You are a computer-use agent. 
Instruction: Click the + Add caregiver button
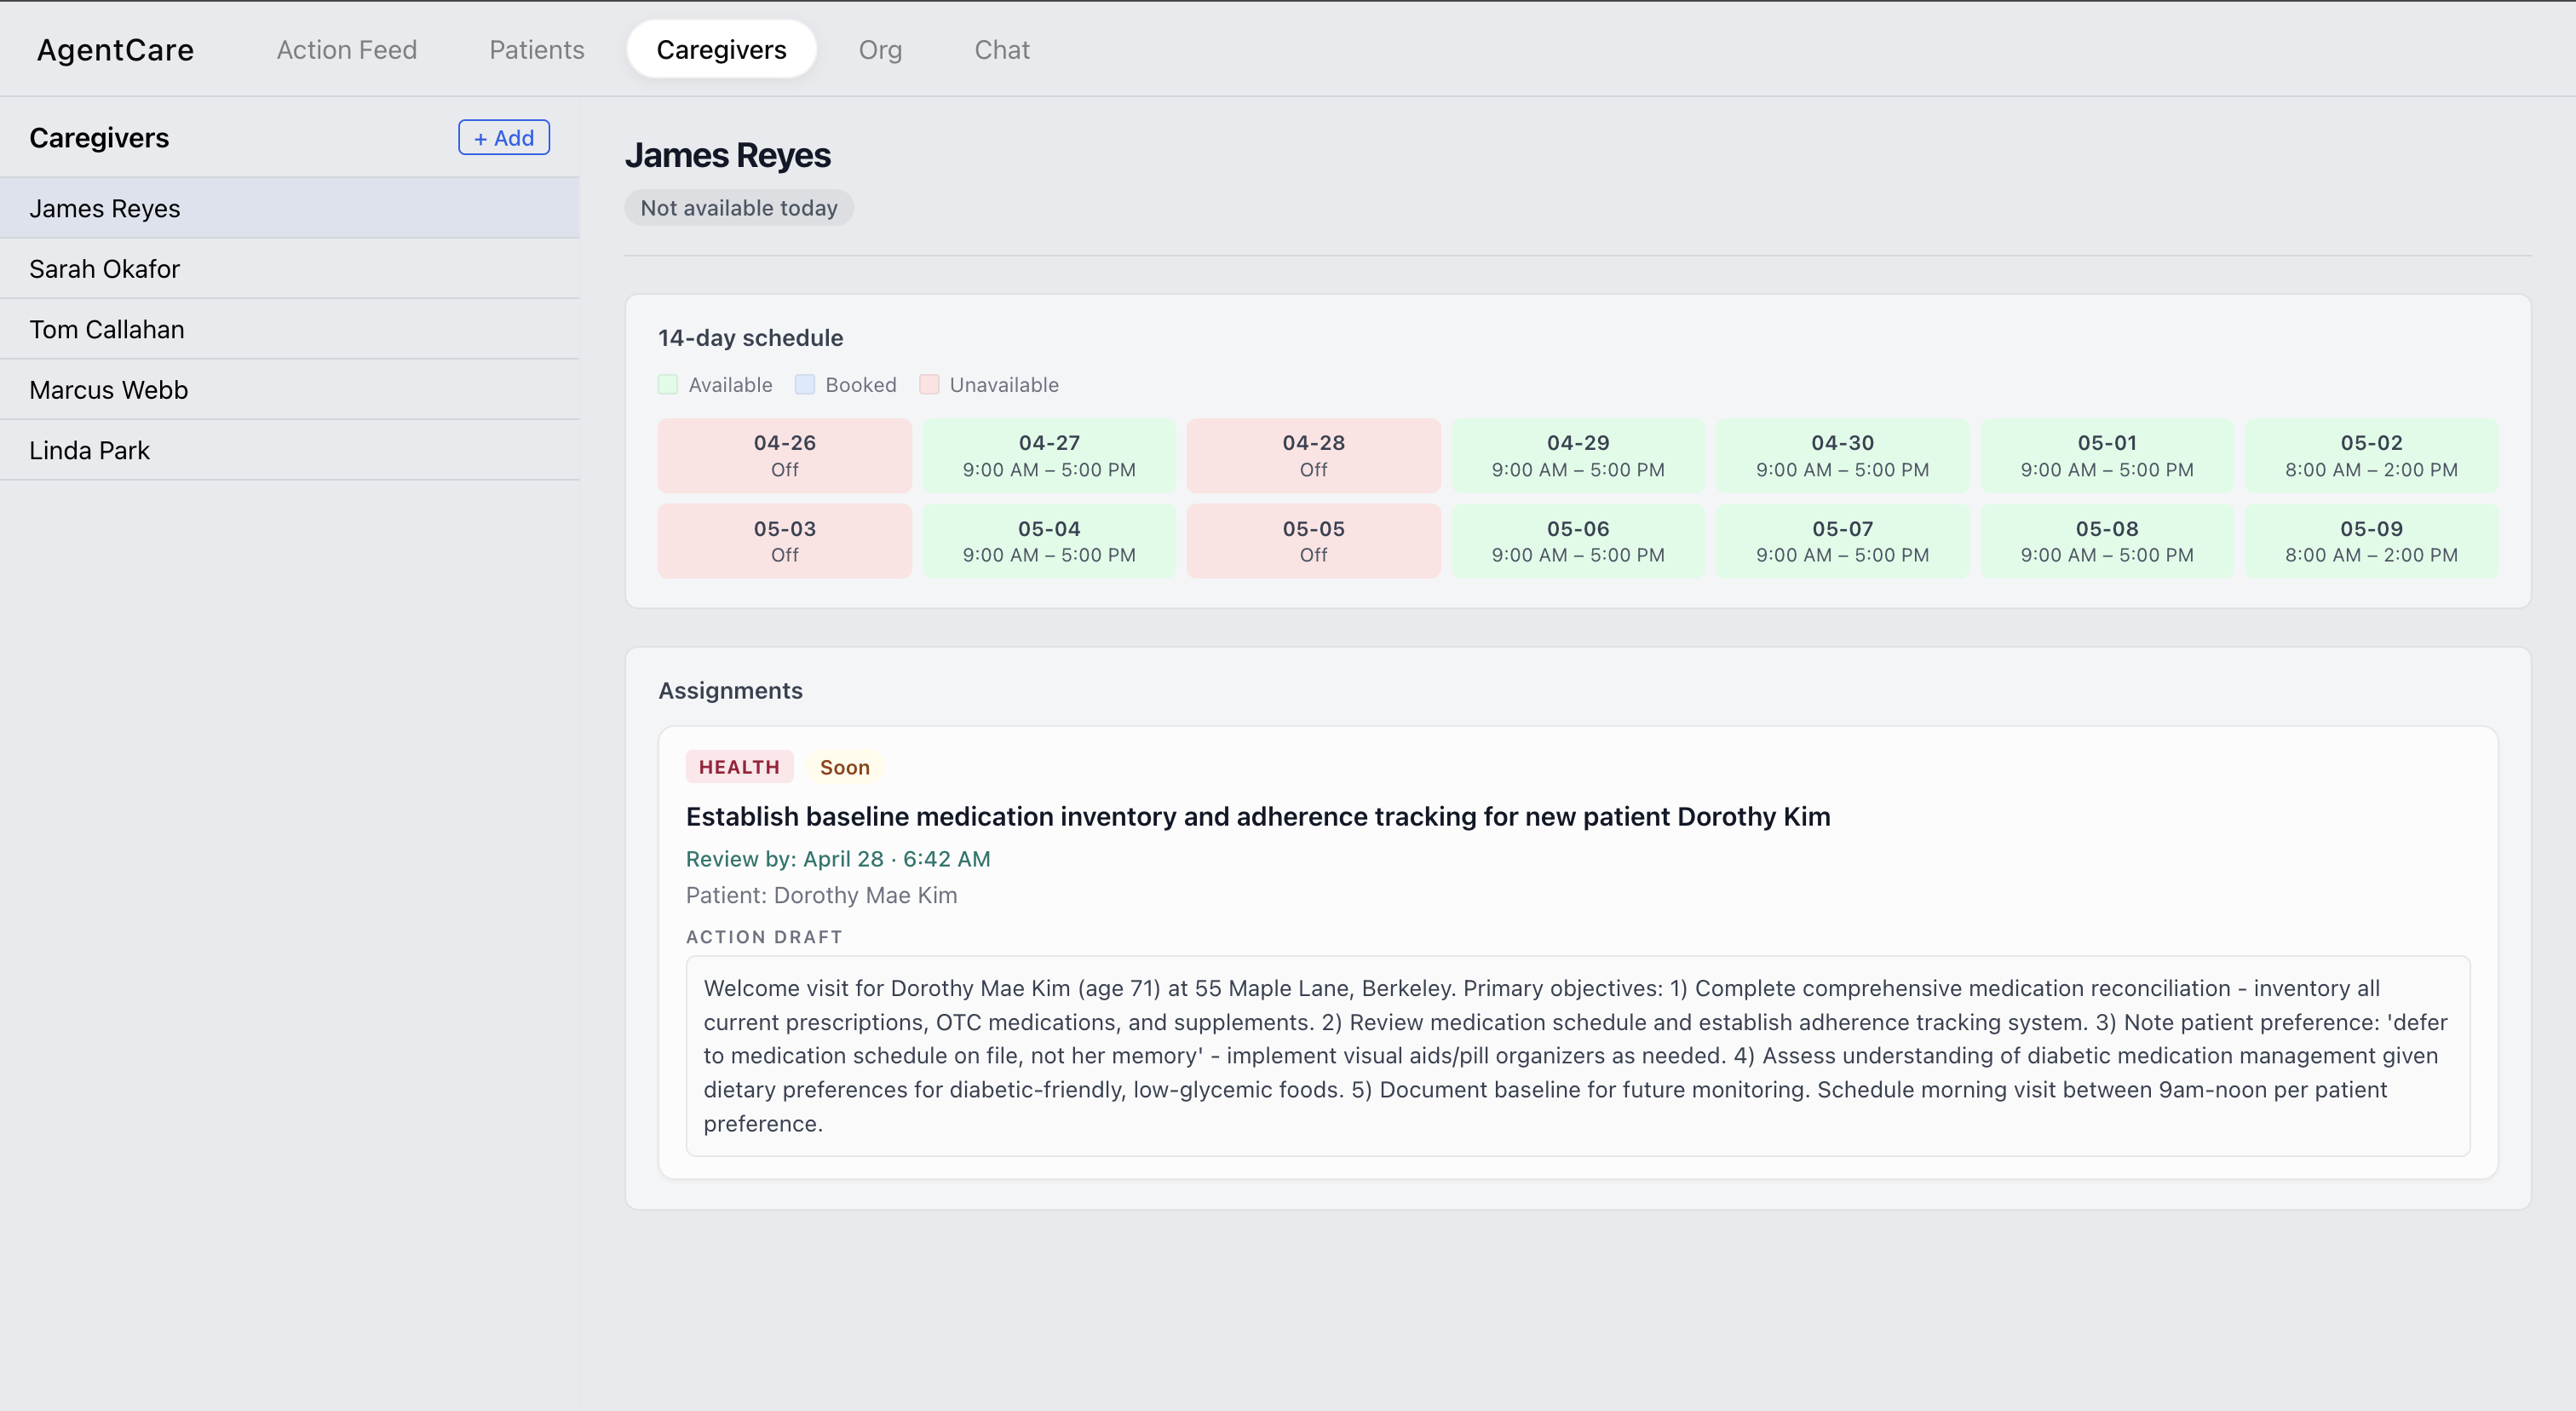click(x=503, y=138)
